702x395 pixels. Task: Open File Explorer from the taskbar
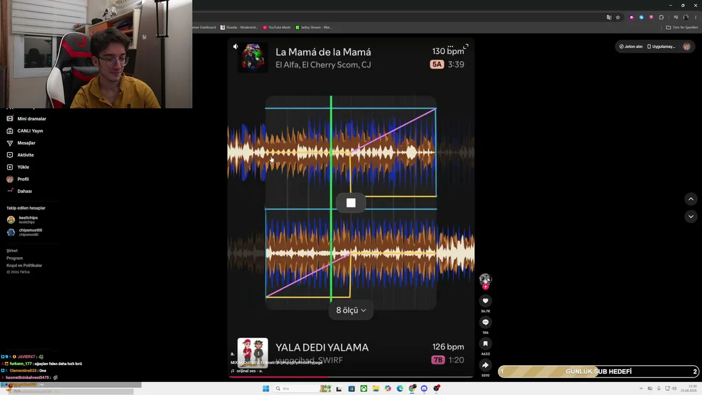pyautogui.click(x=376, y=388)
